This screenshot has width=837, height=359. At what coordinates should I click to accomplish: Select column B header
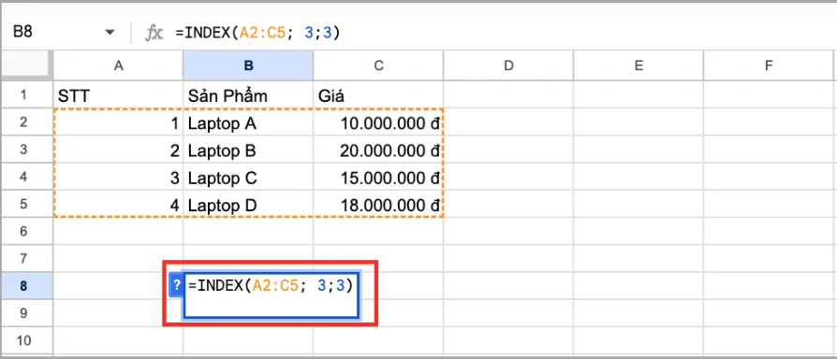click(248, 65)
